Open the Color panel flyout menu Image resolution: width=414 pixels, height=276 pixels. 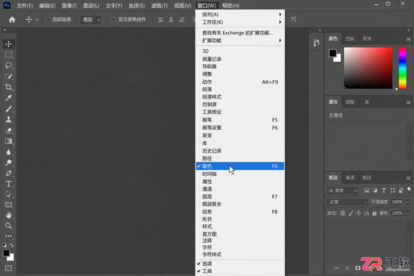point(408,39)
